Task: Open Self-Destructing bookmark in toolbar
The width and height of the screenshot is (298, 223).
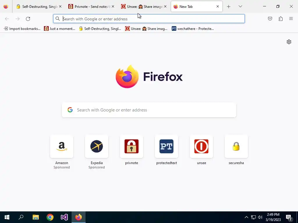Action: [x=100, y=29]
